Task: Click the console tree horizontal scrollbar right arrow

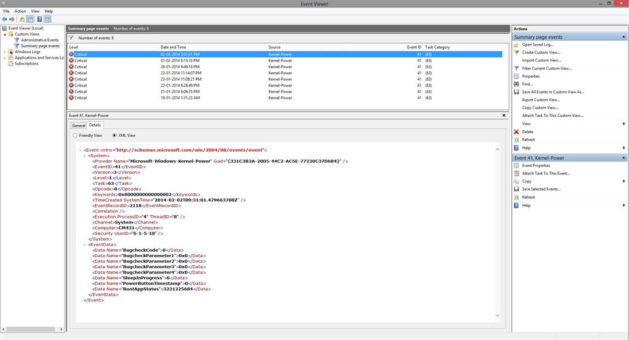Action: coord(61,329)
